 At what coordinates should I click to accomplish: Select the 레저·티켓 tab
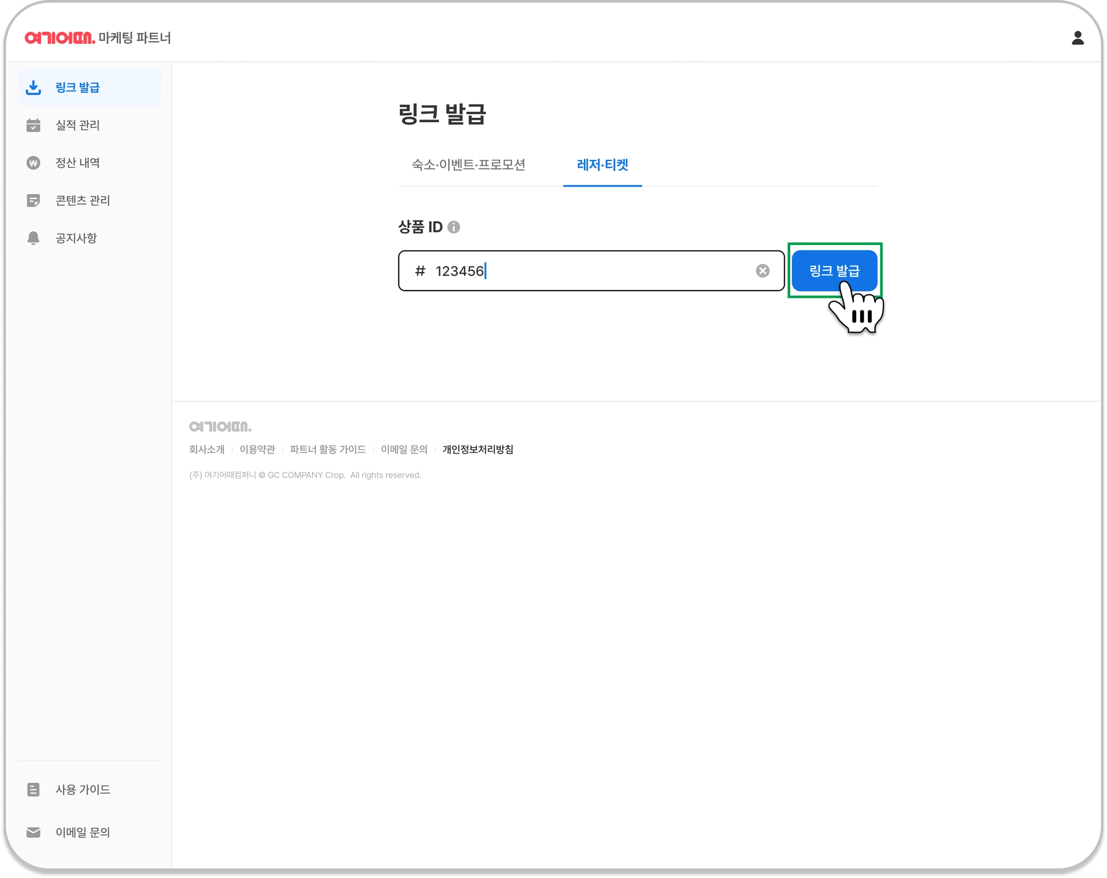coord(602,165)
